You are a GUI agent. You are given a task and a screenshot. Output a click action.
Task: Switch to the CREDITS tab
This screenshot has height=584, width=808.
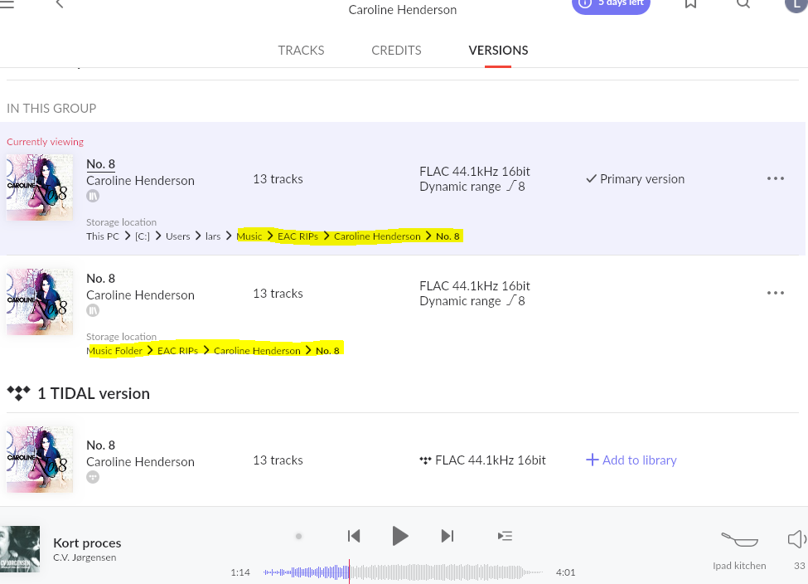[x=396, y=51]
